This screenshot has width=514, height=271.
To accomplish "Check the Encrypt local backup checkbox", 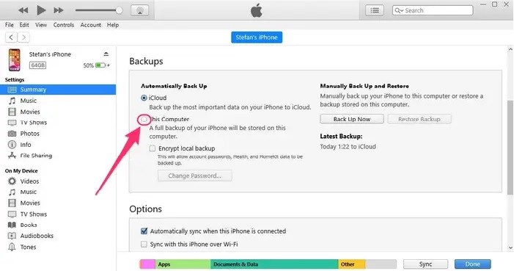I will click(x=152, y=148).
